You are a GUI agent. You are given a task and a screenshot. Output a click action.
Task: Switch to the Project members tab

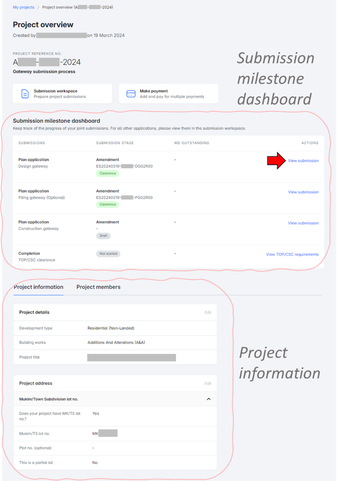point(98,287)
